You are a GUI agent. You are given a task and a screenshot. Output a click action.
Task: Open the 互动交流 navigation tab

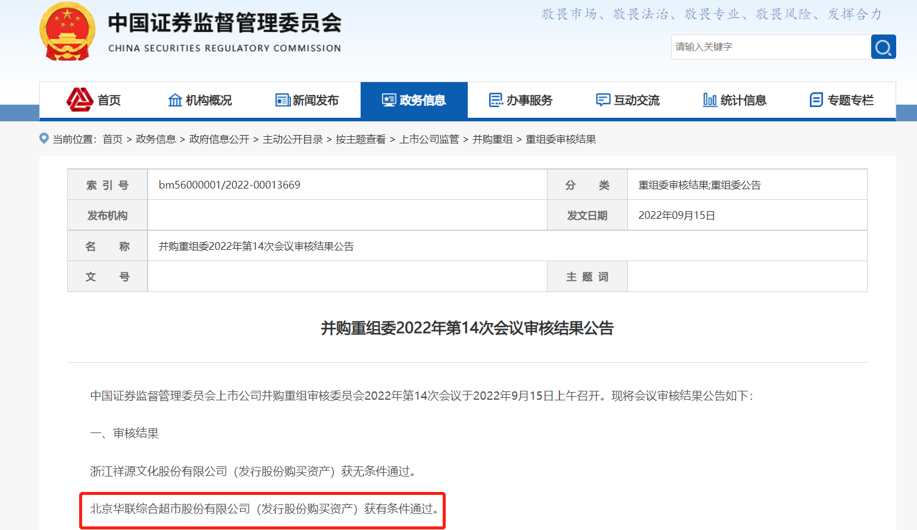click(628, 100)
